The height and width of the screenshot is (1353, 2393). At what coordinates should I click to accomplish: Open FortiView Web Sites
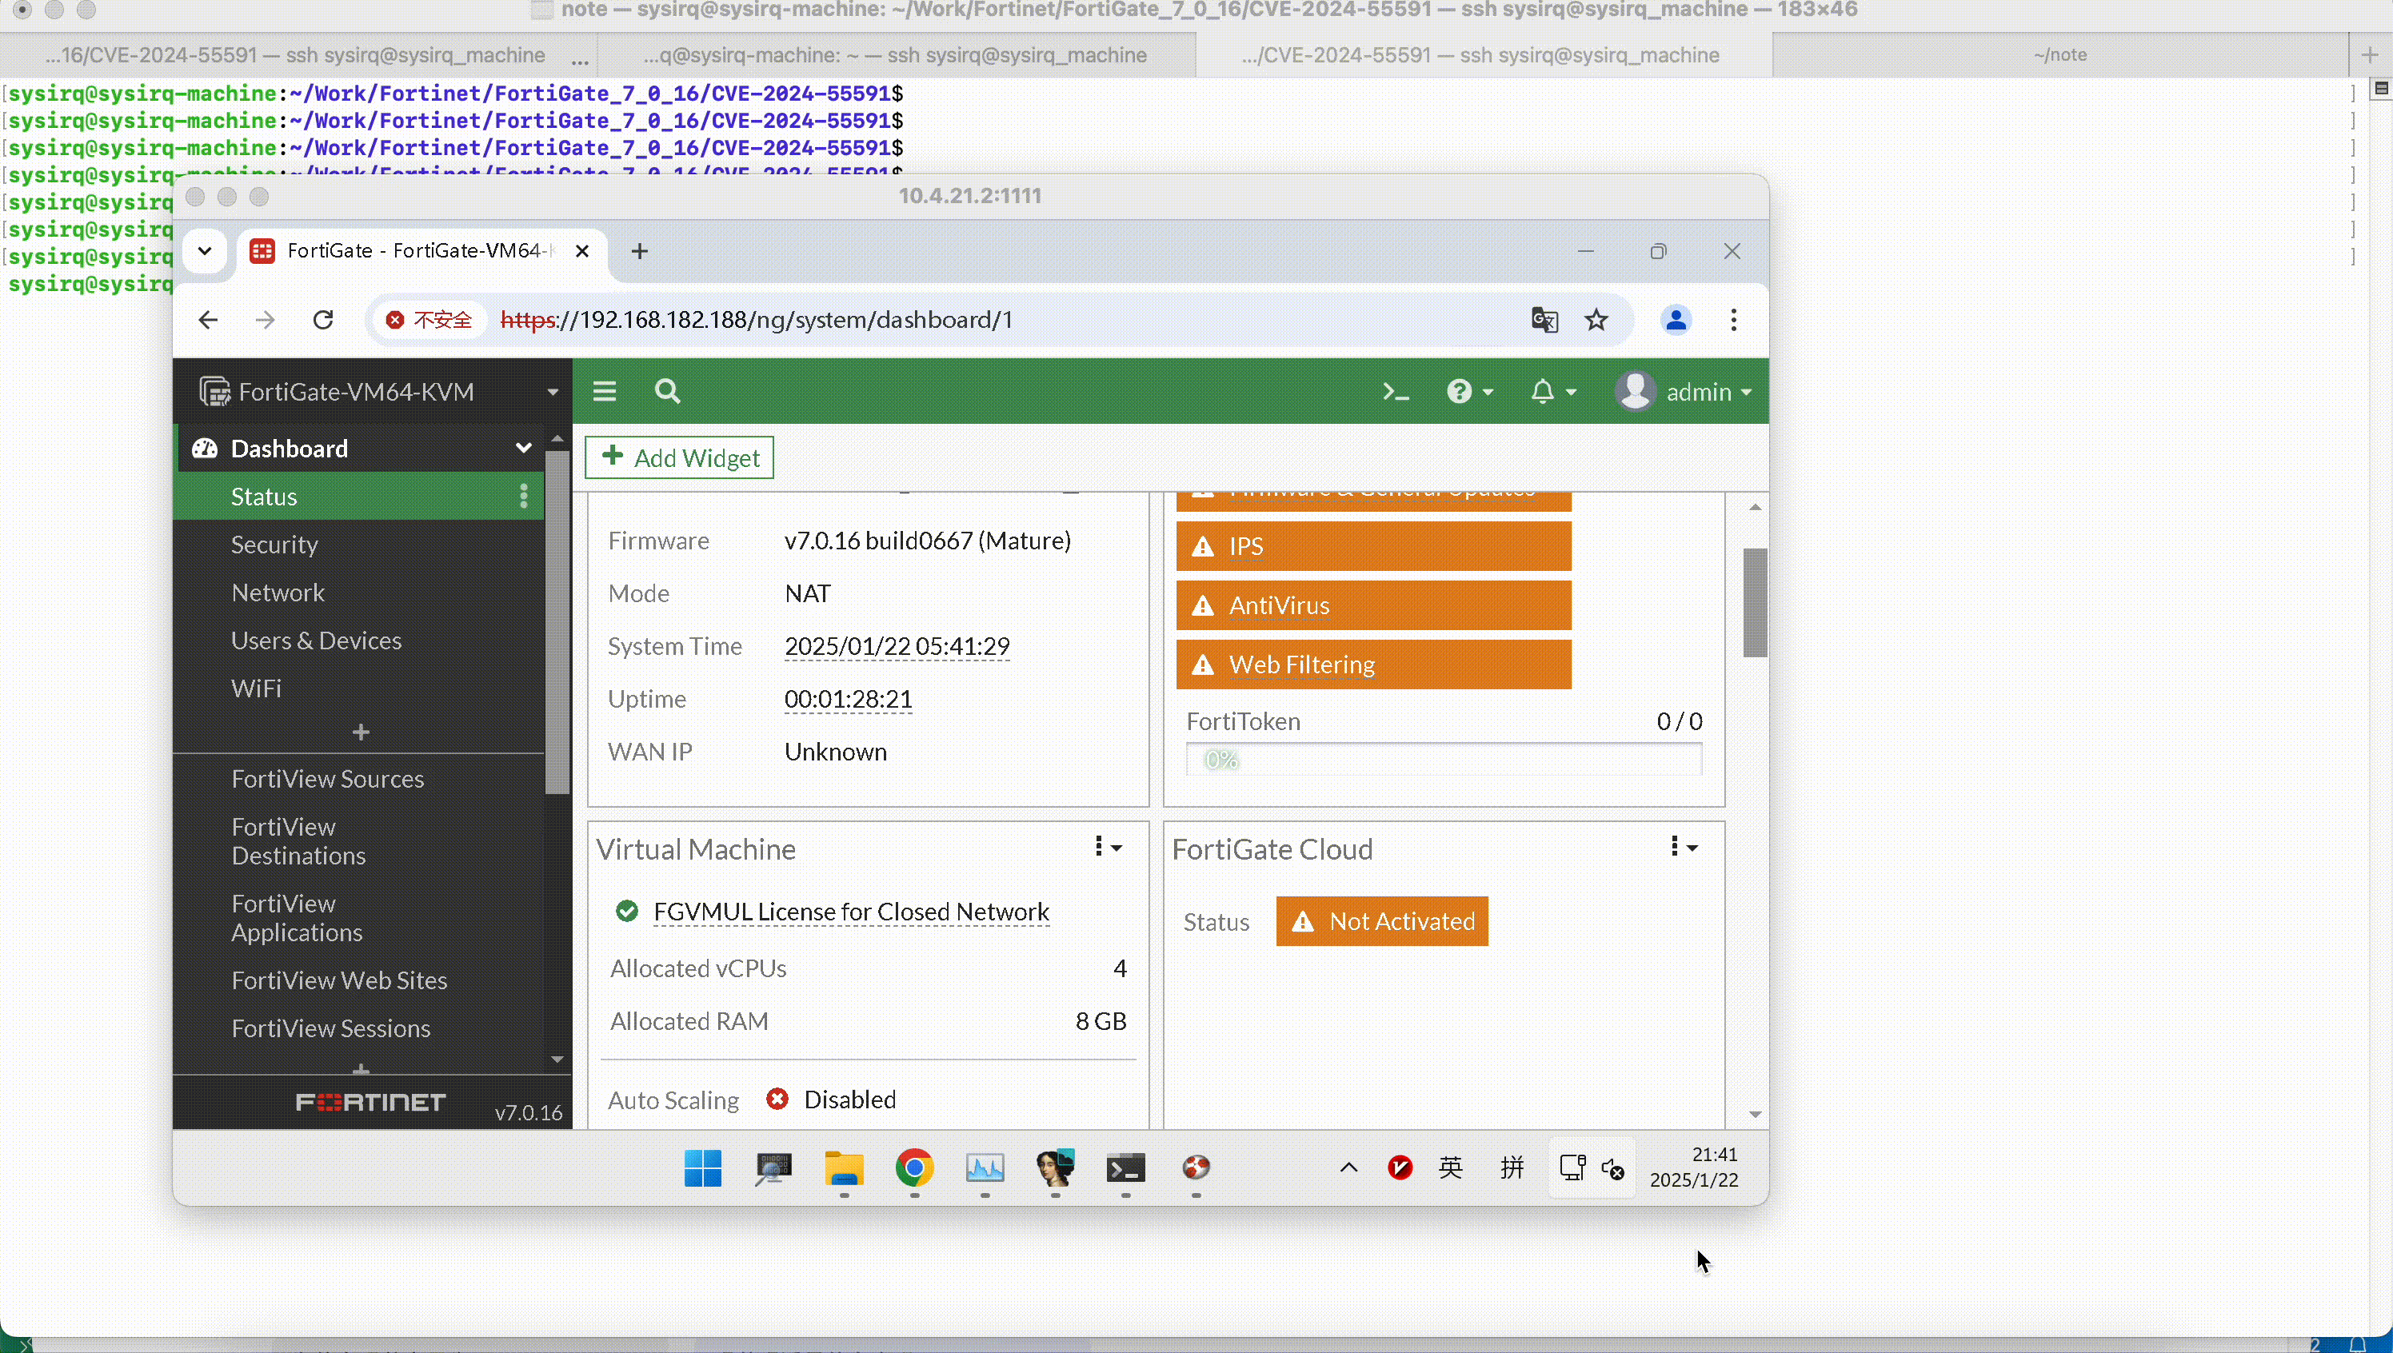coord(339,981)
